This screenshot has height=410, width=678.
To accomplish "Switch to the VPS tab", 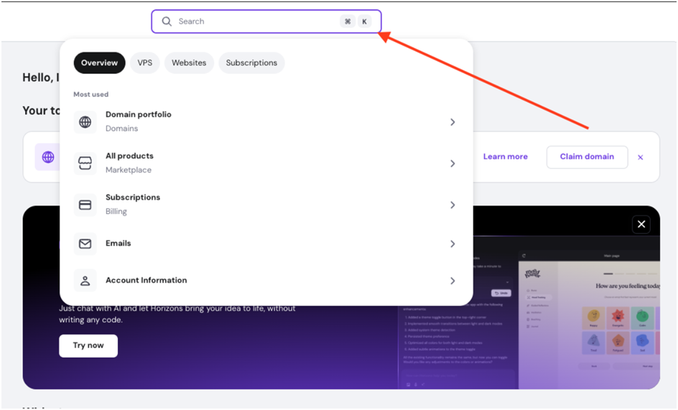I will [145, 63].
